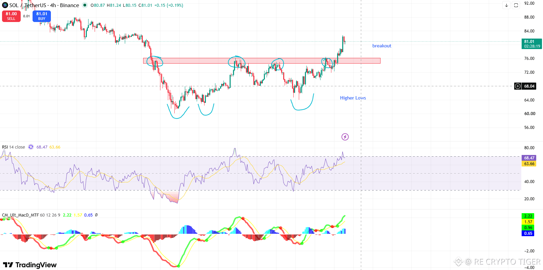Image resolution: width=543 pixels, height=270 pixels.
Task: Click the 68.04 crosshair price label
Action: pos(529,86)
